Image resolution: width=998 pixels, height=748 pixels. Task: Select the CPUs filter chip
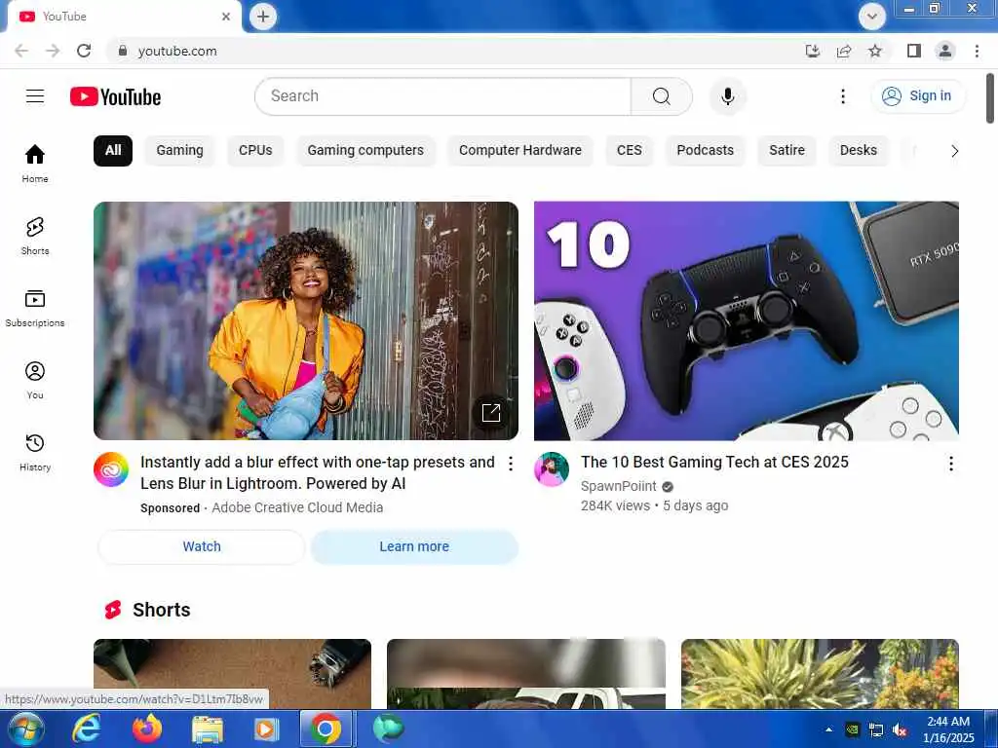pyautogui.click(x=255, y=151)
